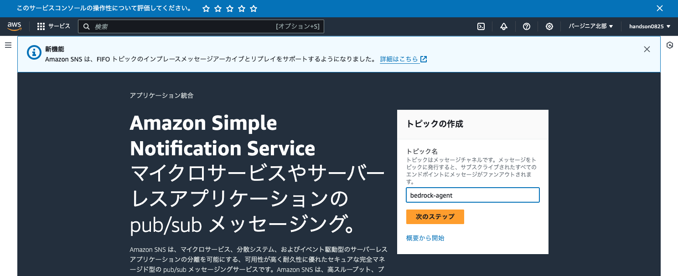Rate the console four stars

click(242, 9)
